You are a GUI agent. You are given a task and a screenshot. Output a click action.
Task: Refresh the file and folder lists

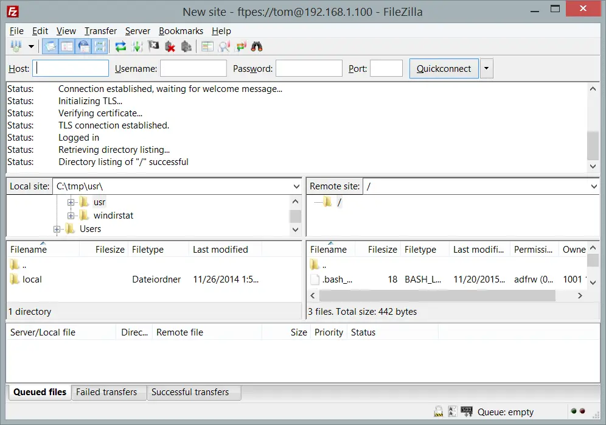pos(120,47)
